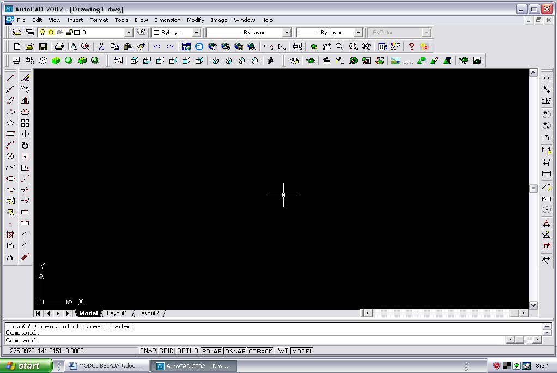Click in the Command line input
Image resolution: width=557 pixels, height=373 pixels.
256,340
